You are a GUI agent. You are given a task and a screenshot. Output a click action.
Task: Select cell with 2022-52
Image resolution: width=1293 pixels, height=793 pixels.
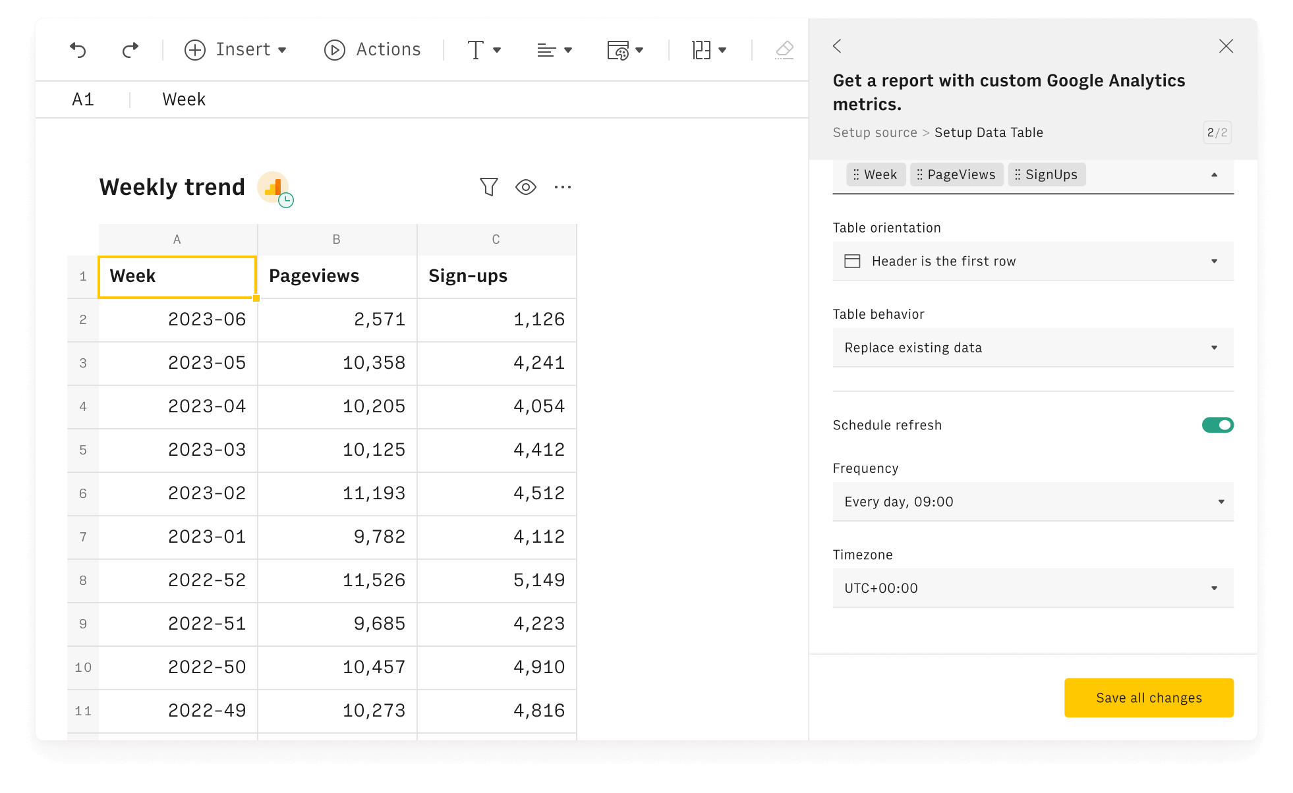(x=178, y=580)
